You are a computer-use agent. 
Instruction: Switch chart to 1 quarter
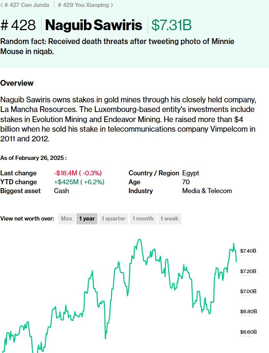click(x=113, y=219)
